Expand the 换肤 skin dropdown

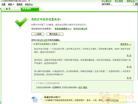click(11, 4)
